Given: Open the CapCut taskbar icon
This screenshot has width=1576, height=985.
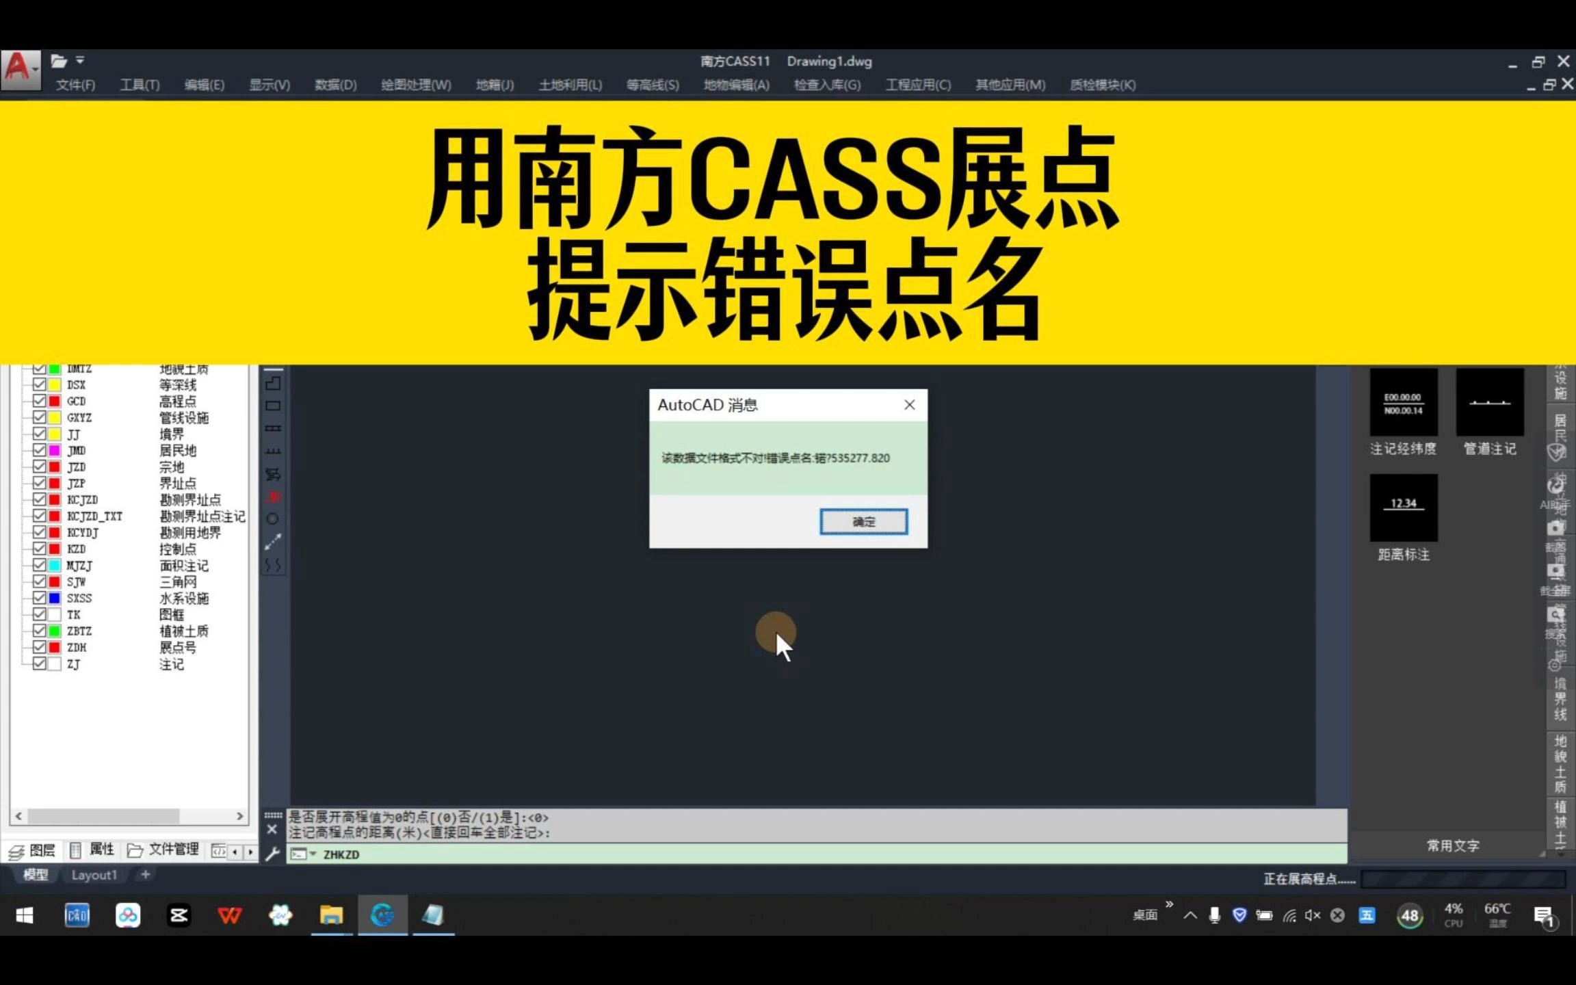Looking at the screenshot, I should (x=179, y=915).
